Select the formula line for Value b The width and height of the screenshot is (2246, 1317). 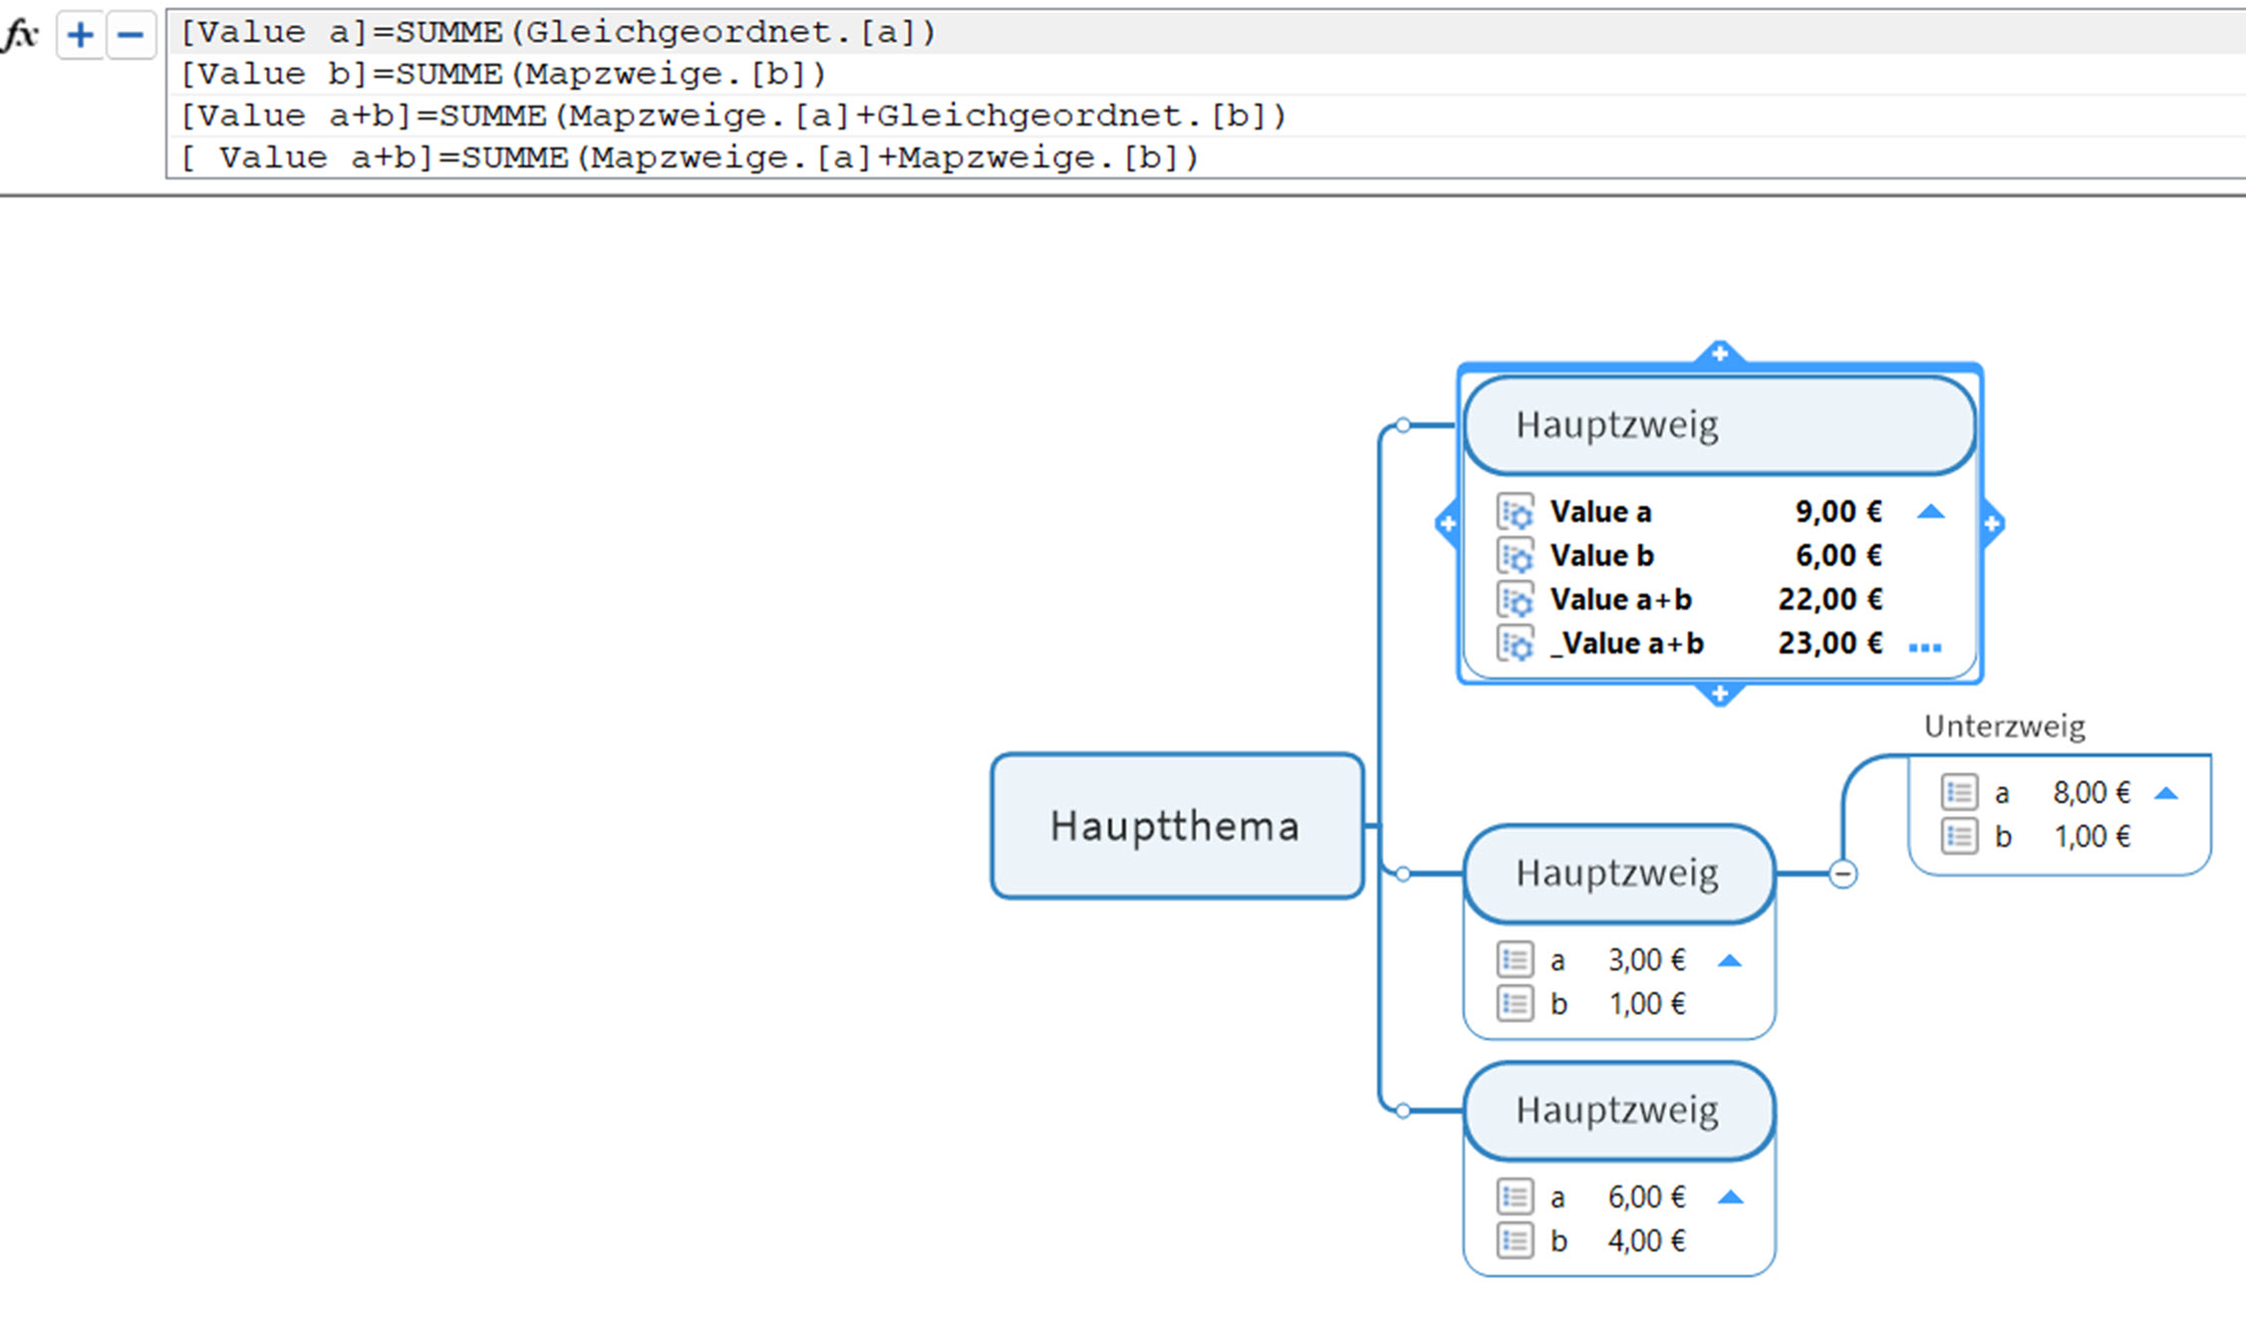pos(503,75)
